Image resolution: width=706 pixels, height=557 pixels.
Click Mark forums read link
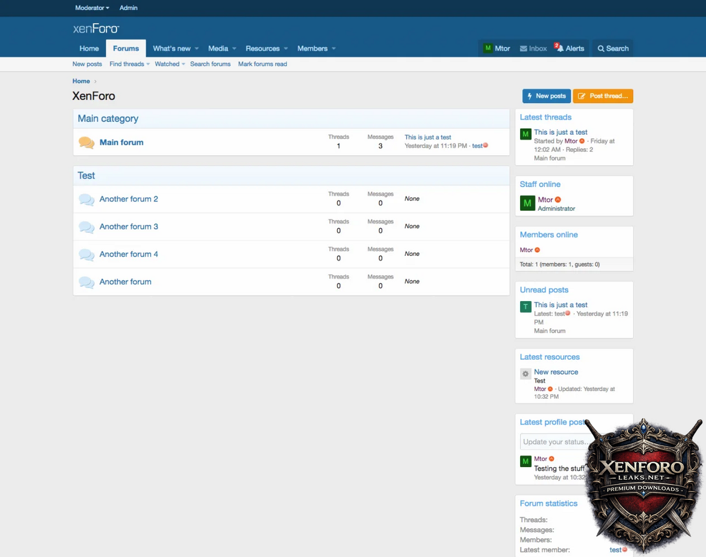pos(262,64)
